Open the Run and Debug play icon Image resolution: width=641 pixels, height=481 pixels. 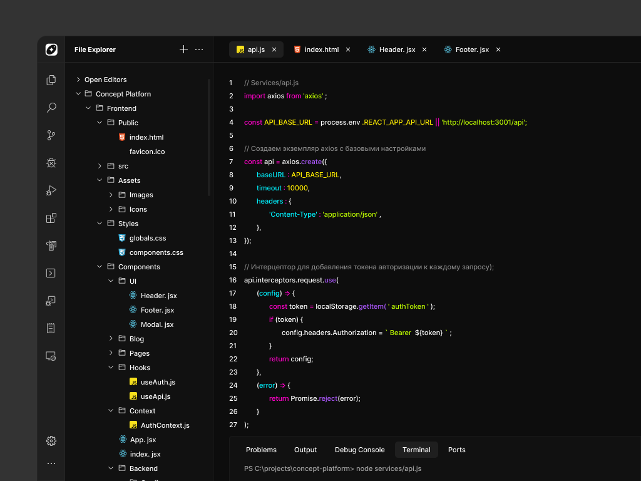point(51,190)
